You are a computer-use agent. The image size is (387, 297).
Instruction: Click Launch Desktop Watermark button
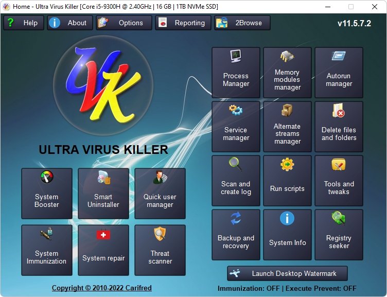(x=287, y=273)
